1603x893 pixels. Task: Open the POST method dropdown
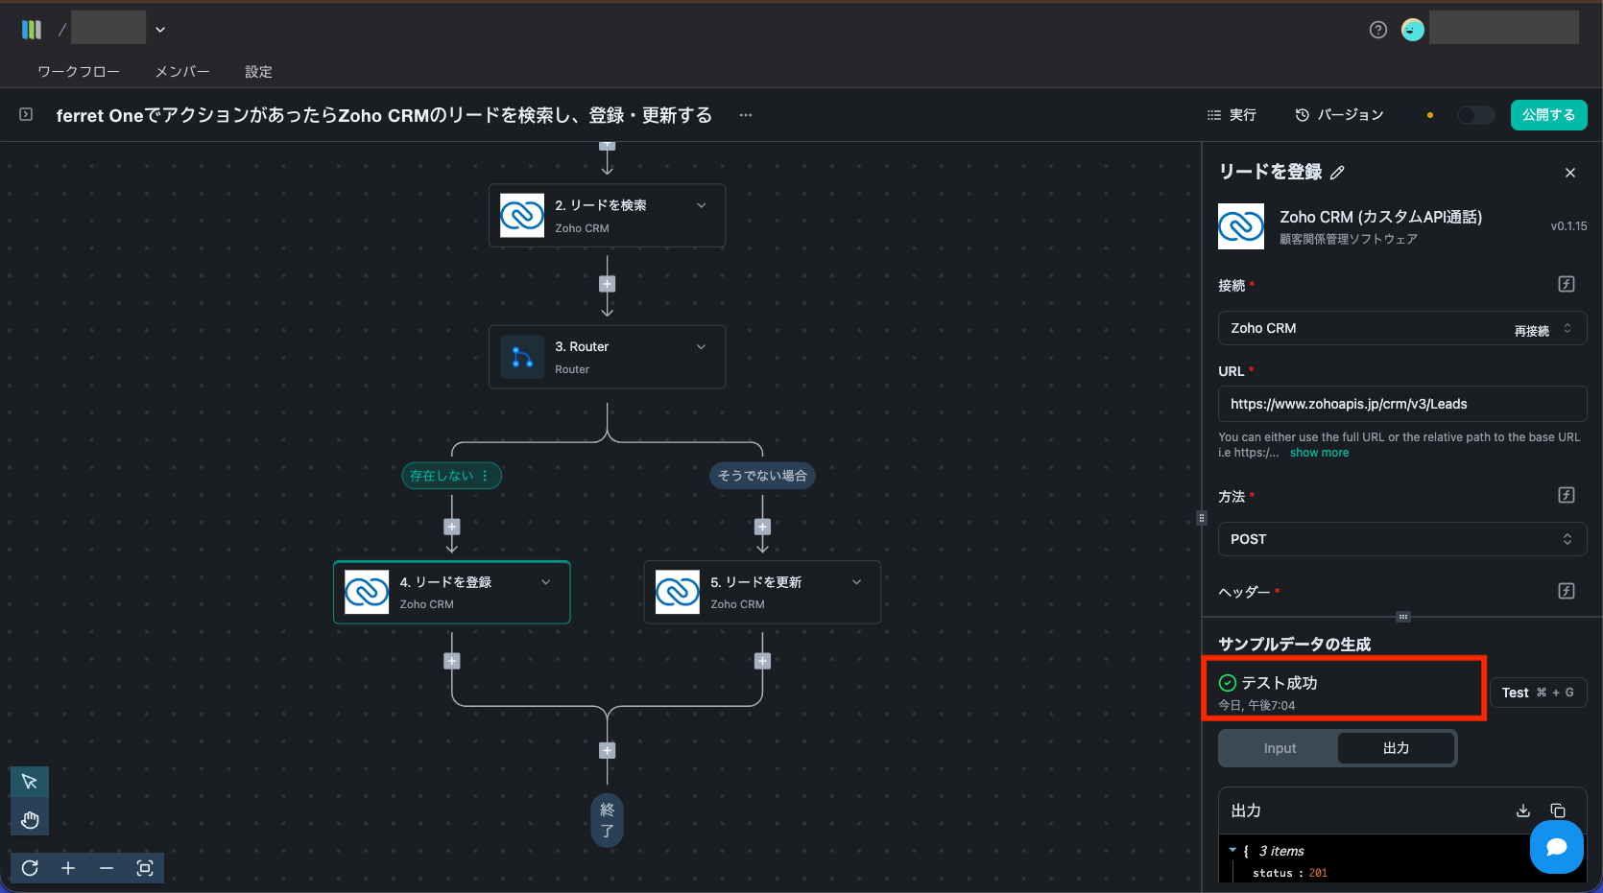[x=1401, y=539]
